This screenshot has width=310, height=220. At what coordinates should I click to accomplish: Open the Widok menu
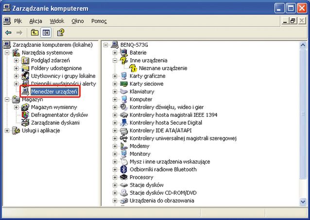coord(57,21)
